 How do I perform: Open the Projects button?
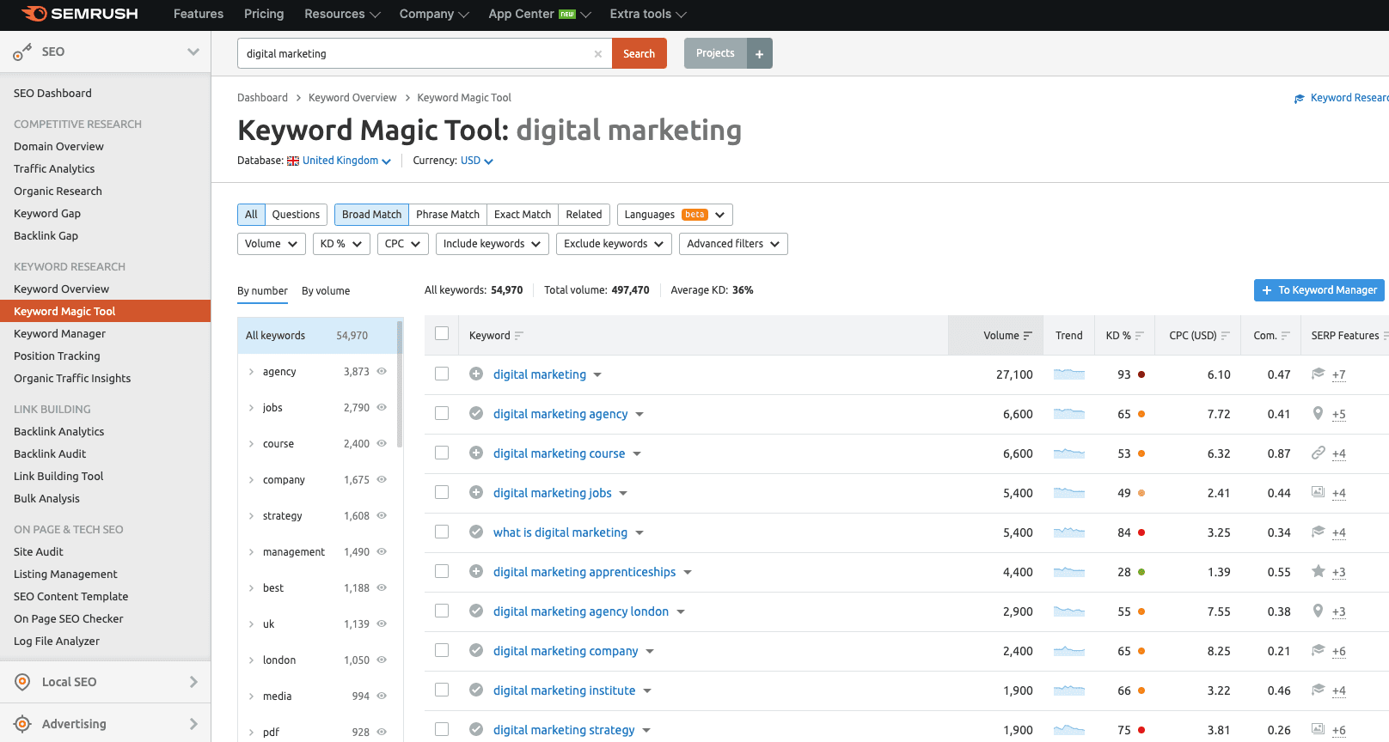coord(715,53)
